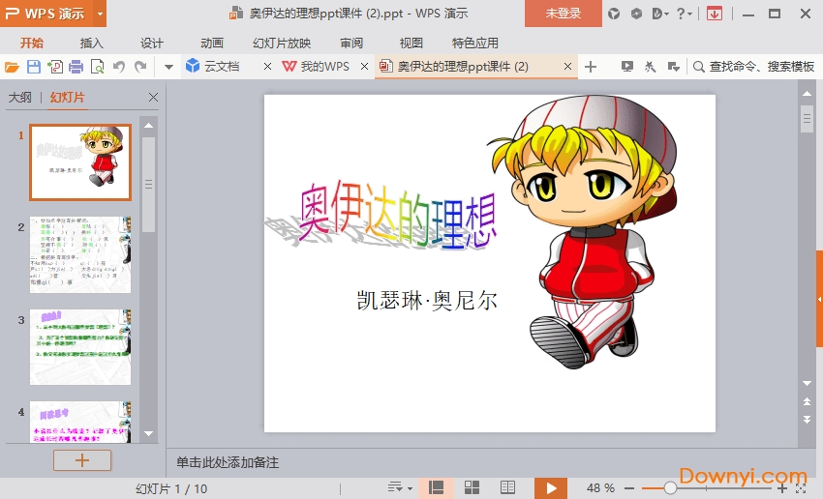The height and width of the screenshot is (499, 823).
Task: Open the window switch dropdown icon
Action: coord(674,66)
